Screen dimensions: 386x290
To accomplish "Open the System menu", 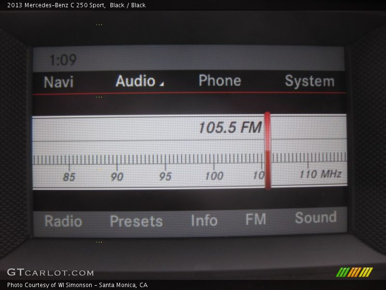I will coord(309,81).
